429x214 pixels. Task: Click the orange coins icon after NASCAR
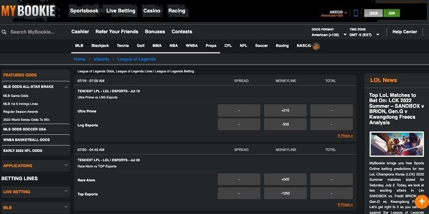click(x=316, y=47)
